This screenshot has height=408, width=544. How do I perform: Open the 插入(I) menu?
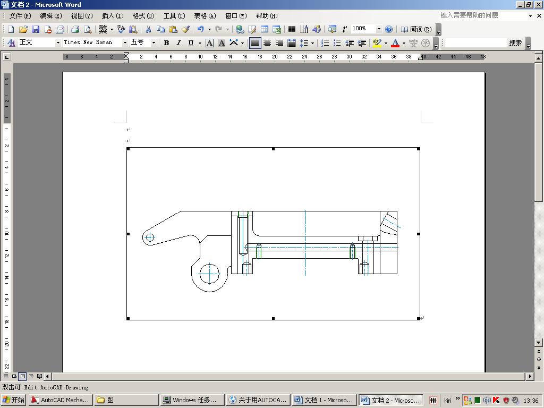[x=112, y=16]
